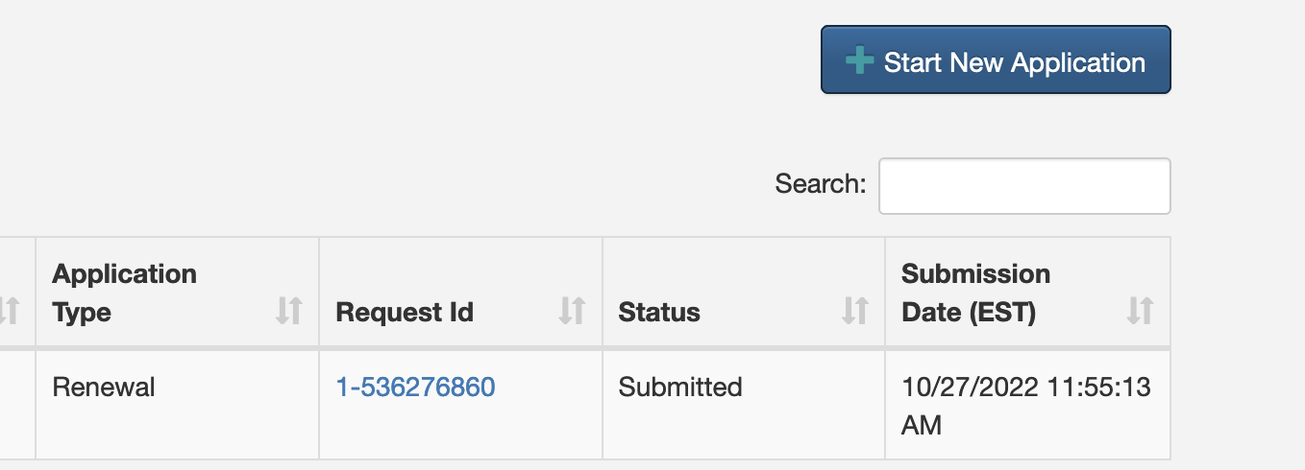This screenshot has height=470, width=1305.
Task: Select the Status column header label
Action: (x=659, y=312)
